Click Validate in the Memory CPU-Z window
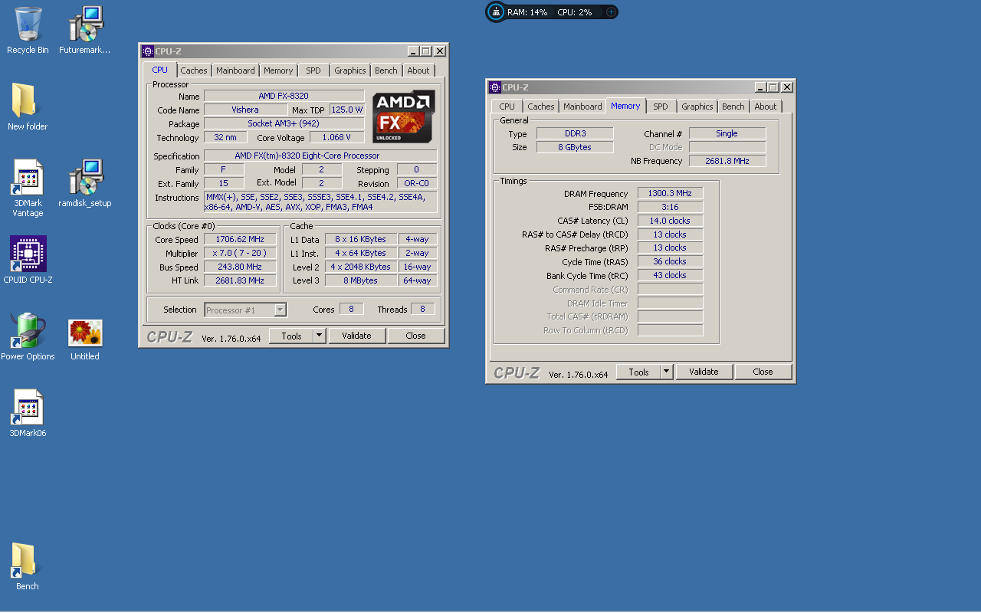This screenshot has height=613, width=981. [704, 372]
